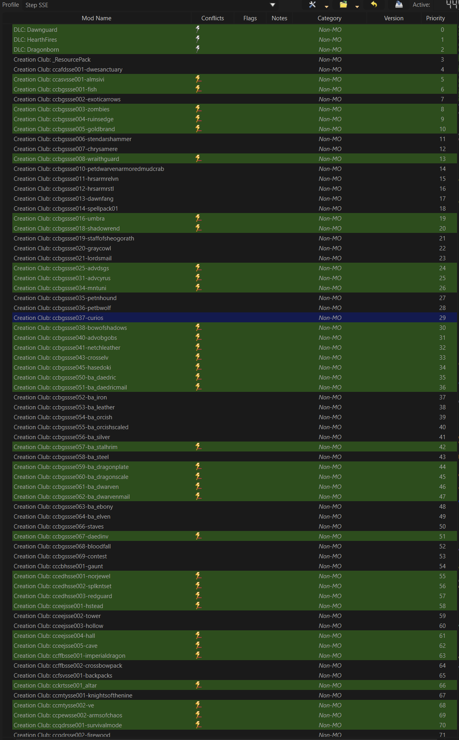Expand the dropdown arrow beside folder icon

point(357,6)
